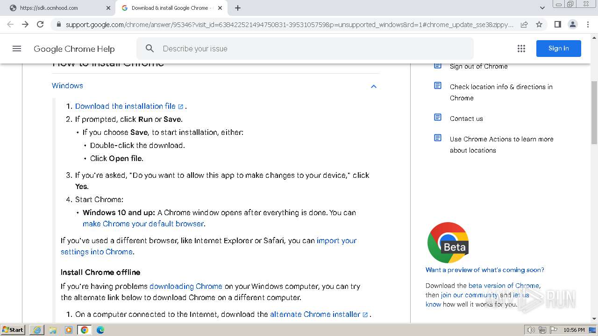Click the search magnifier icon
Image resolution: width=598 pixels, height=336 pixels.
pos(149,49)
